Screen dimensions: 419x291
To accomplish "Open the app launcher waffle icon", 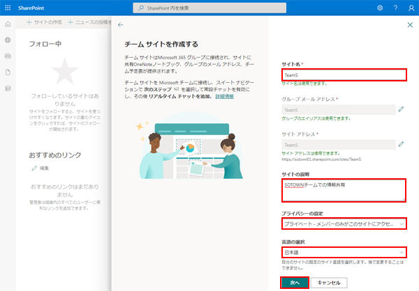I will point(8,8).
